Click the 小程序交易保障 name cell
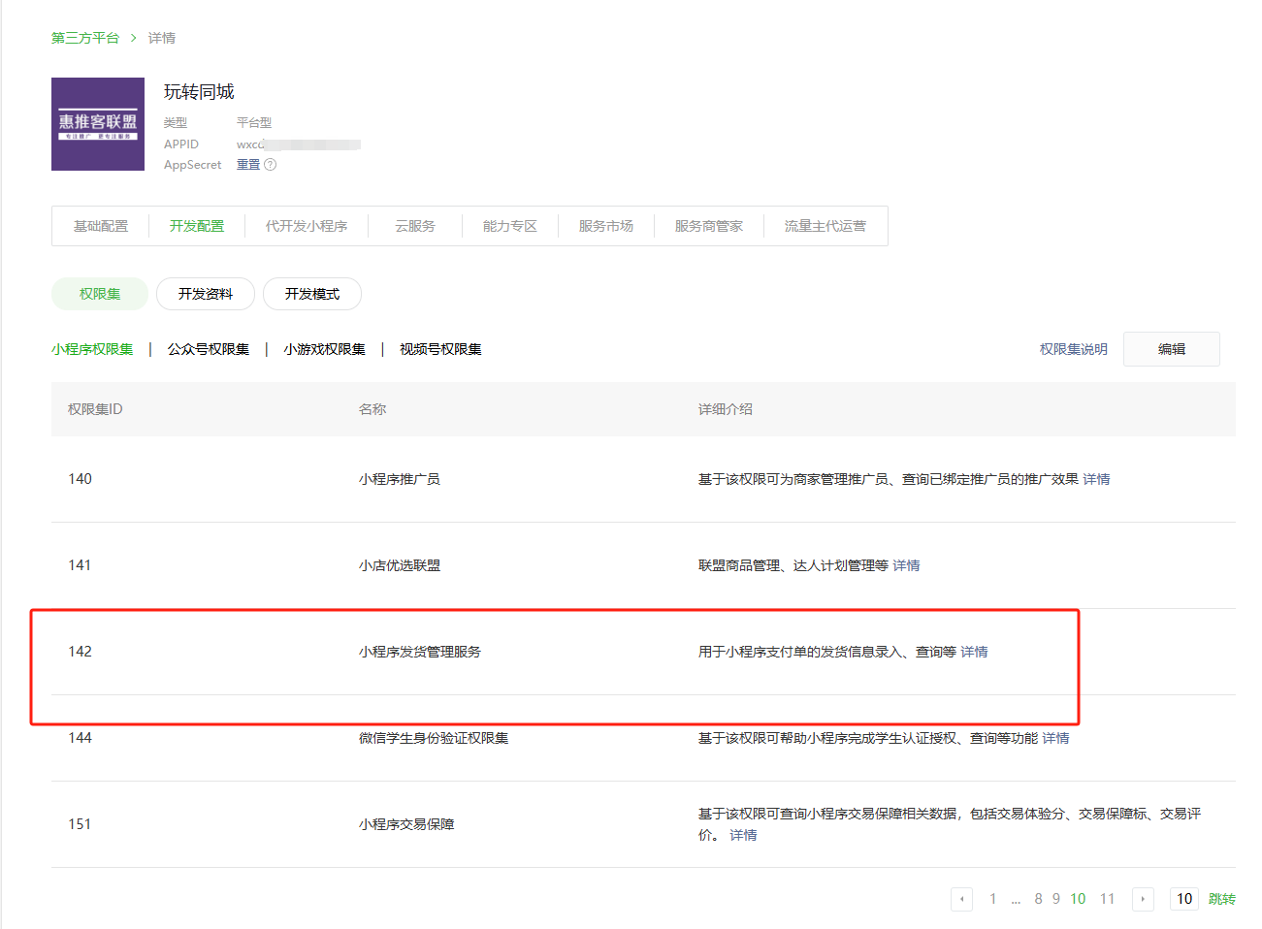The height and width of the screenshot is (929, 1262). point(406,824)
